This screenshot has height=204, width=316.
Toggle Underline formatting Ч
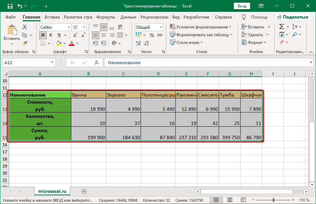[59, 35]
